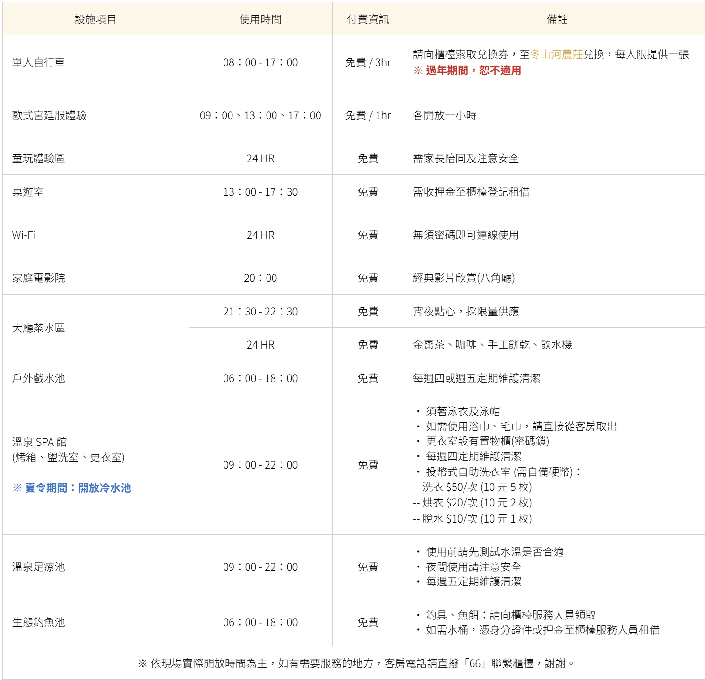The width and height of the screenshot is (705, 680).
Task: Click the 免費 / 1hr fee cell
Action: coord(368,115)
